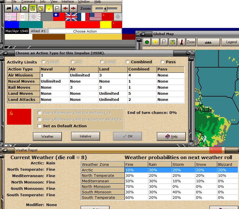The height and width of the screenshot is (209, 239).
Task: Click the Choose Action status field
Action: click(85, 31)
